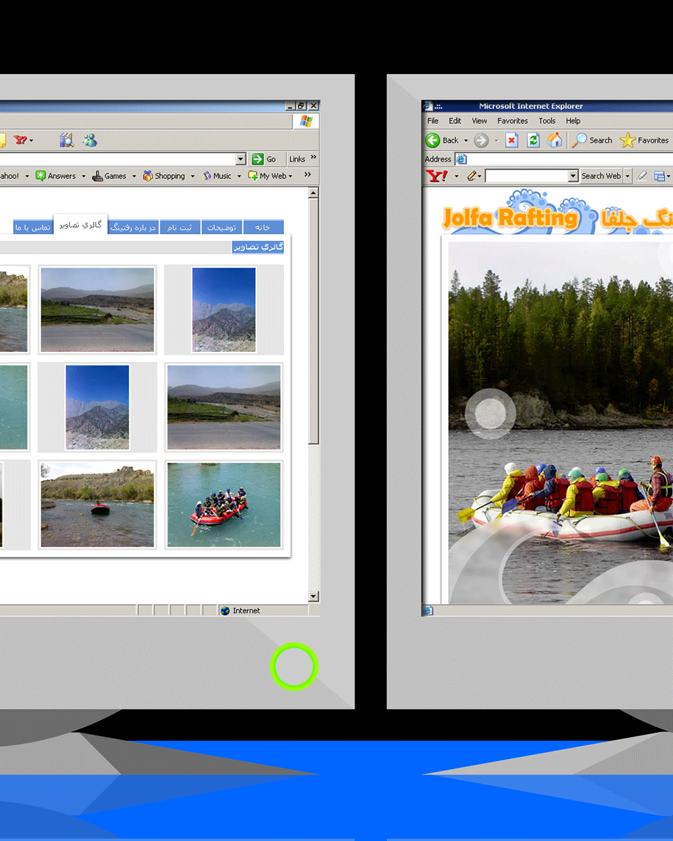Open the Yahoo search box dropdown
This screenshot has width=673, height=841.
tap(573, 176)
